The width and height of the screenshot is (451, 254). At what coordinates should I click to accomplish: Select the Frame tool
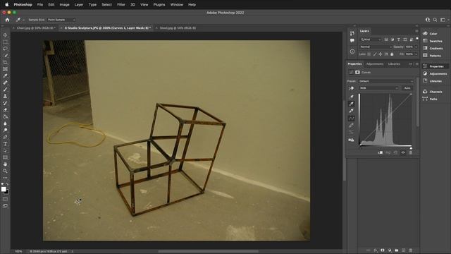pos(5,69)
